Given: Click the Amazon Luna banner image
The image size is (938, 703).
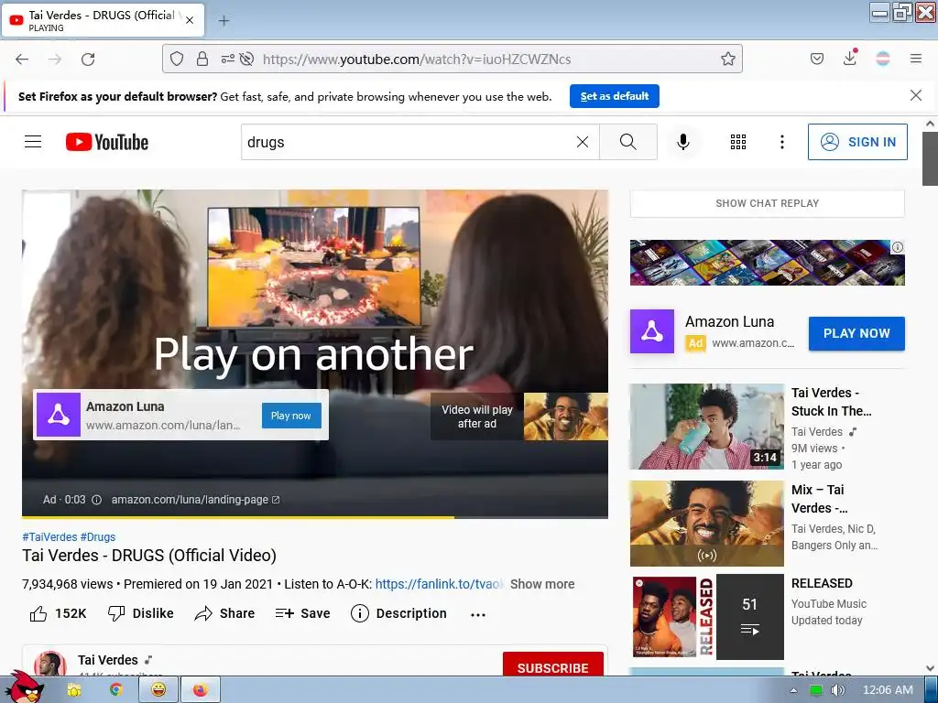Looking at the screenshot, I should pyautogui.click(x=767, y=263).
